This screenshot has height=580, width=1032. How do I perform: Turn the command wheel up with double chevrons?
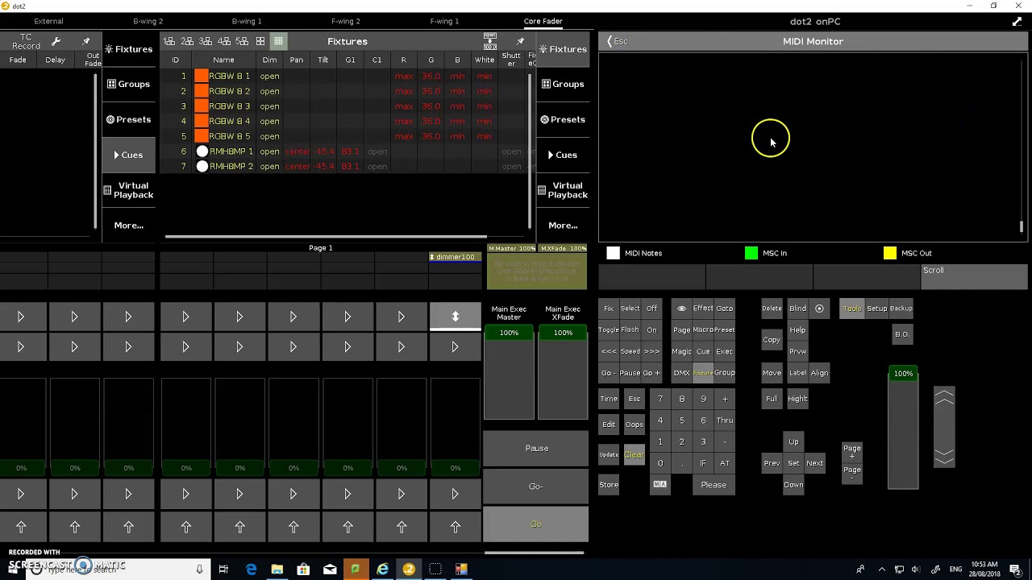pos(944,398)
